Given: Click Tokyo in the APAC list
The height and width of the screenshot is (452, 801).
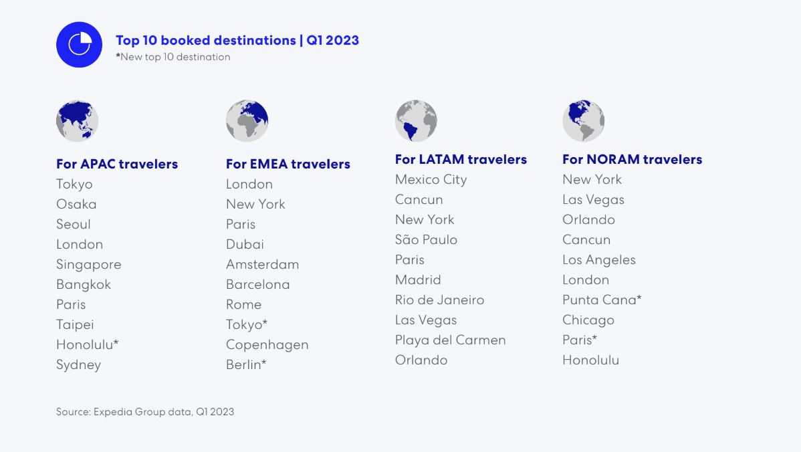Looking at the screenshot, I should point(75,185).
